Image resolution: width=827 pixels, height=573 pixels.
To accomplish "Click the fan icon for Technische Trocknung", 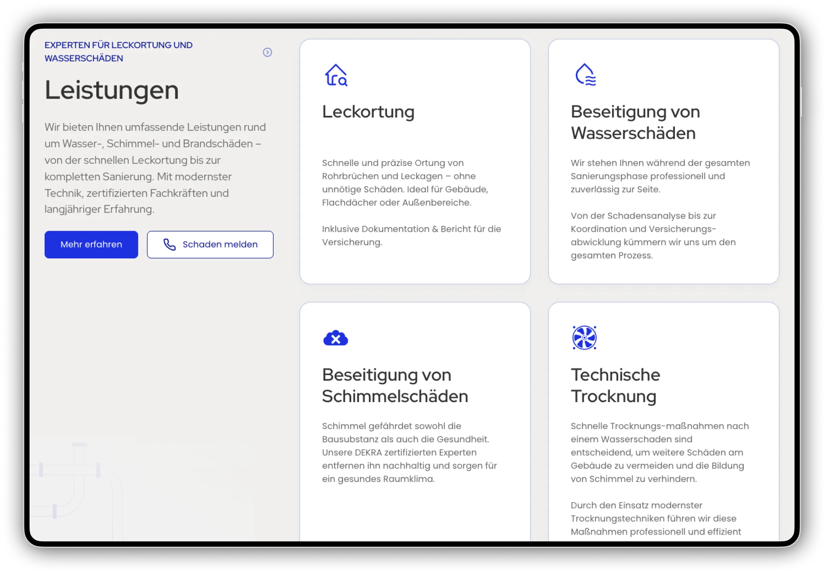I will click(584, 337).
